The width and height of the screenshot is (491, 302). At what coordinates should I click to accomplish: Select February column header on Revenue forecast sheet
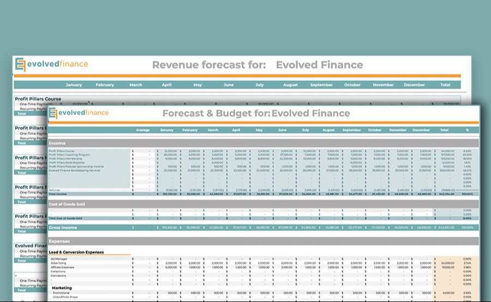(x=105, y=85)
